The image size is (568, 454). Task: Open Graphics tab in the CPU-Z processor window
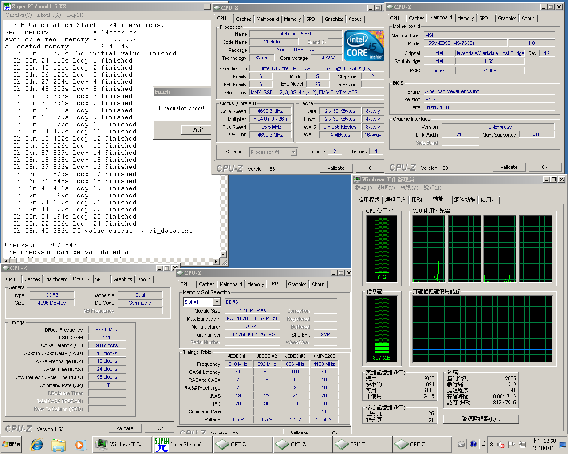pyautogui.click(x=334, y=19)
